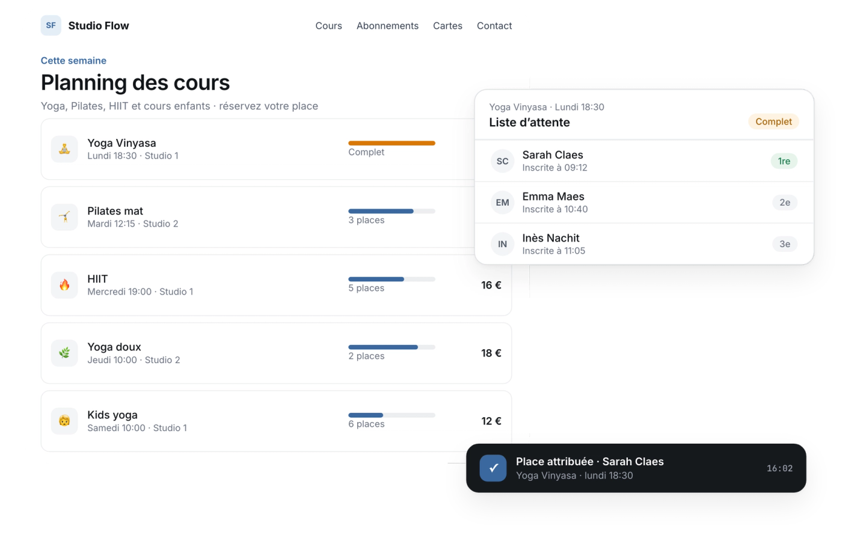Click the Pilates mat availability bar

pyautogui.click(x=392, y=211)
